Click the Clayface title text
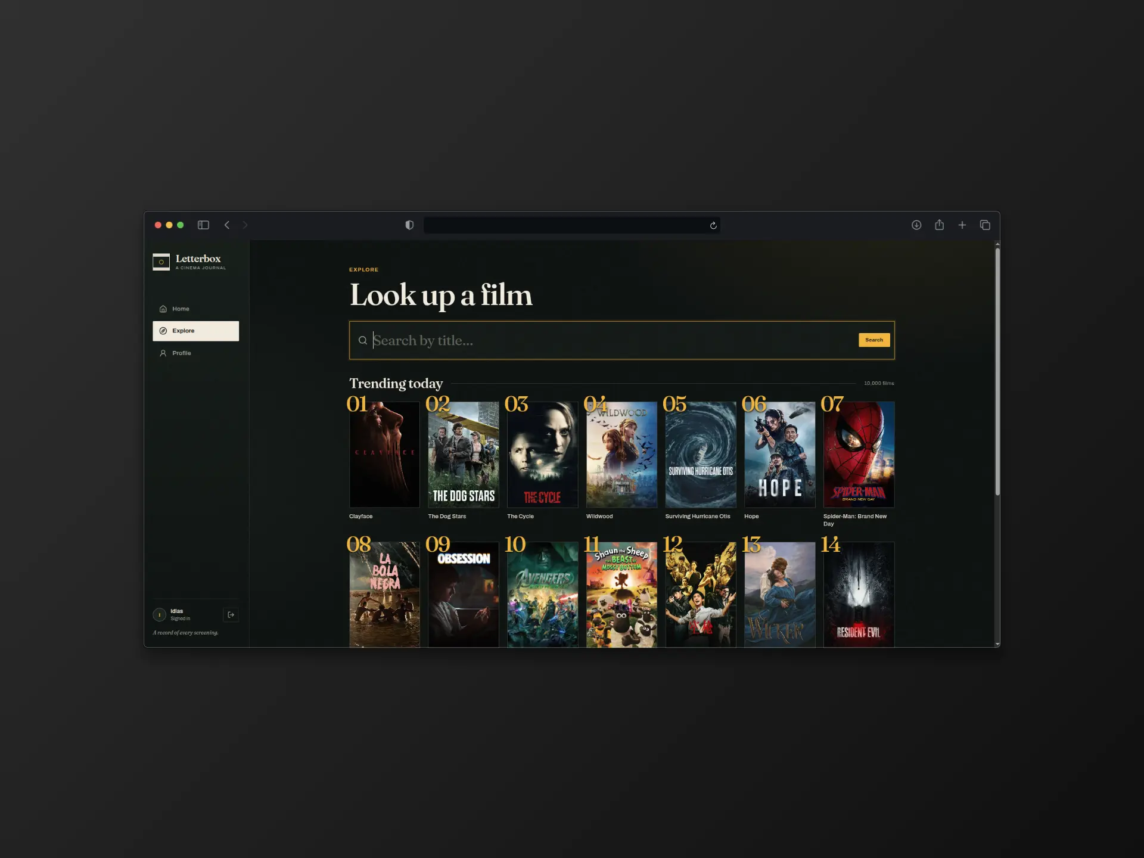The width and height of the screenshot is (1144, 858). 360,516
